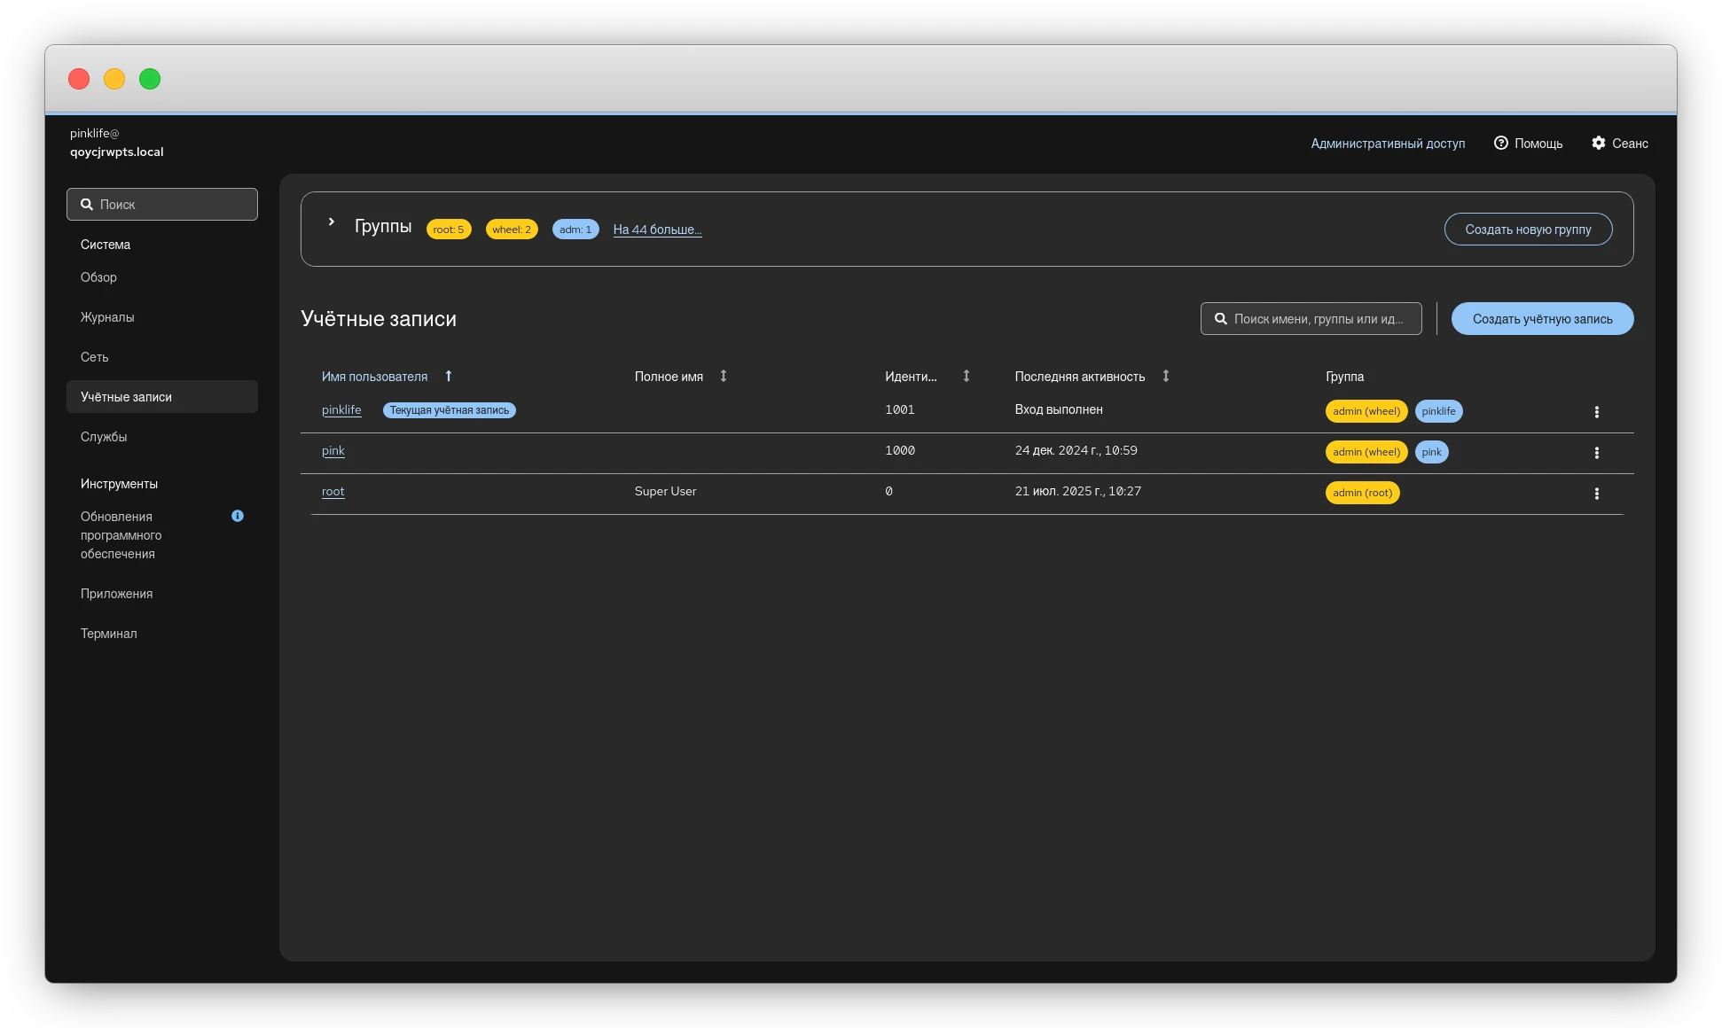Click the wheel: 2 group badge
Image resolution: width=1722 pixels, height=1028 pixels.
pyautogui.click(x=512, y=230)
